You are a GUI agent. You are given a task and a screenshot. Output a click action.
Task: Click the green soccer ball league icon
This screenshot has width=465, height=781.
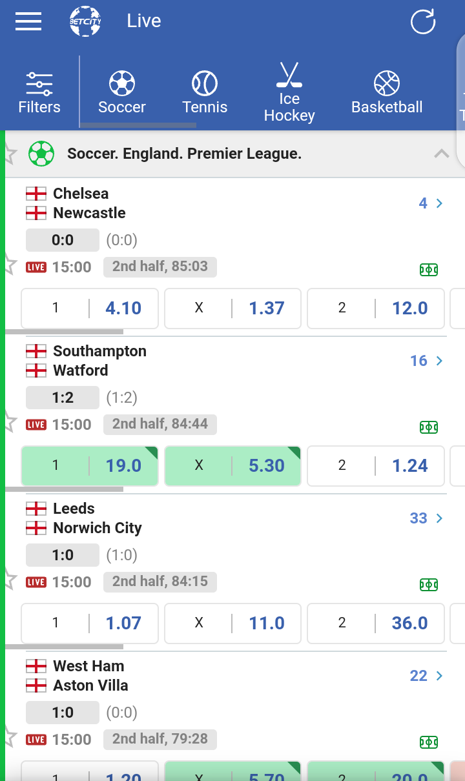pos(41,154)
